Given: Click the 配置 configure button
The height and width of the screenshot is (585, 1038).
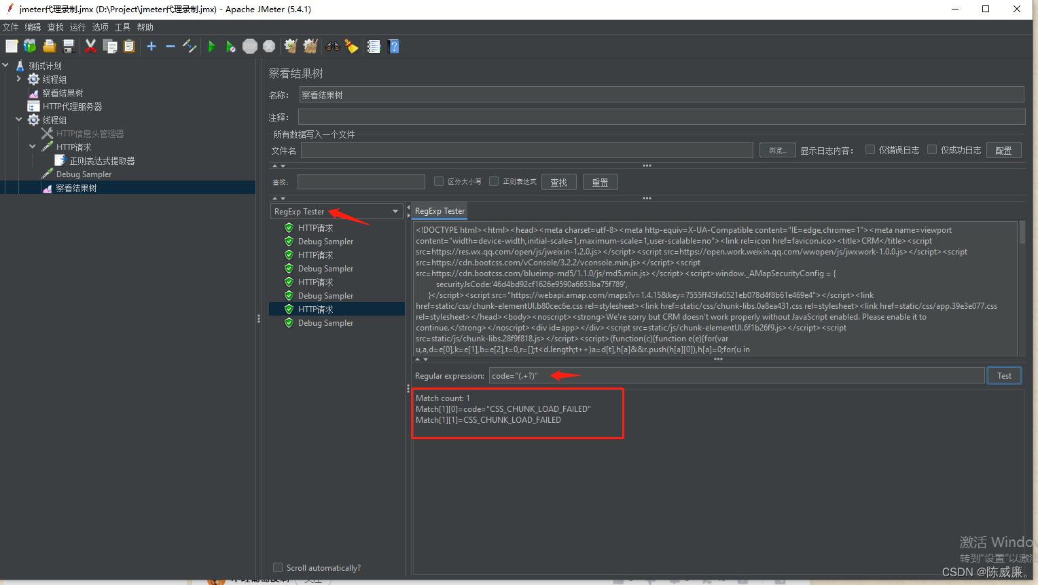Looking at the screenshot, I should pyautogui.click(x=1003, y=150).
